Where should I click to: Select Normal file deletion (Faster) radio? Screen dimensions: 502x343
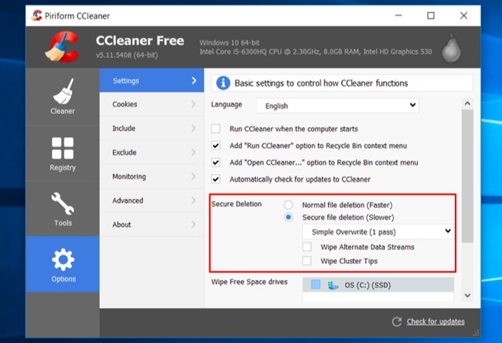click(x=289, y=204)
